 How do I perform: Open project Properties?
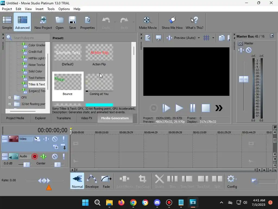click(x=88, y=22)
